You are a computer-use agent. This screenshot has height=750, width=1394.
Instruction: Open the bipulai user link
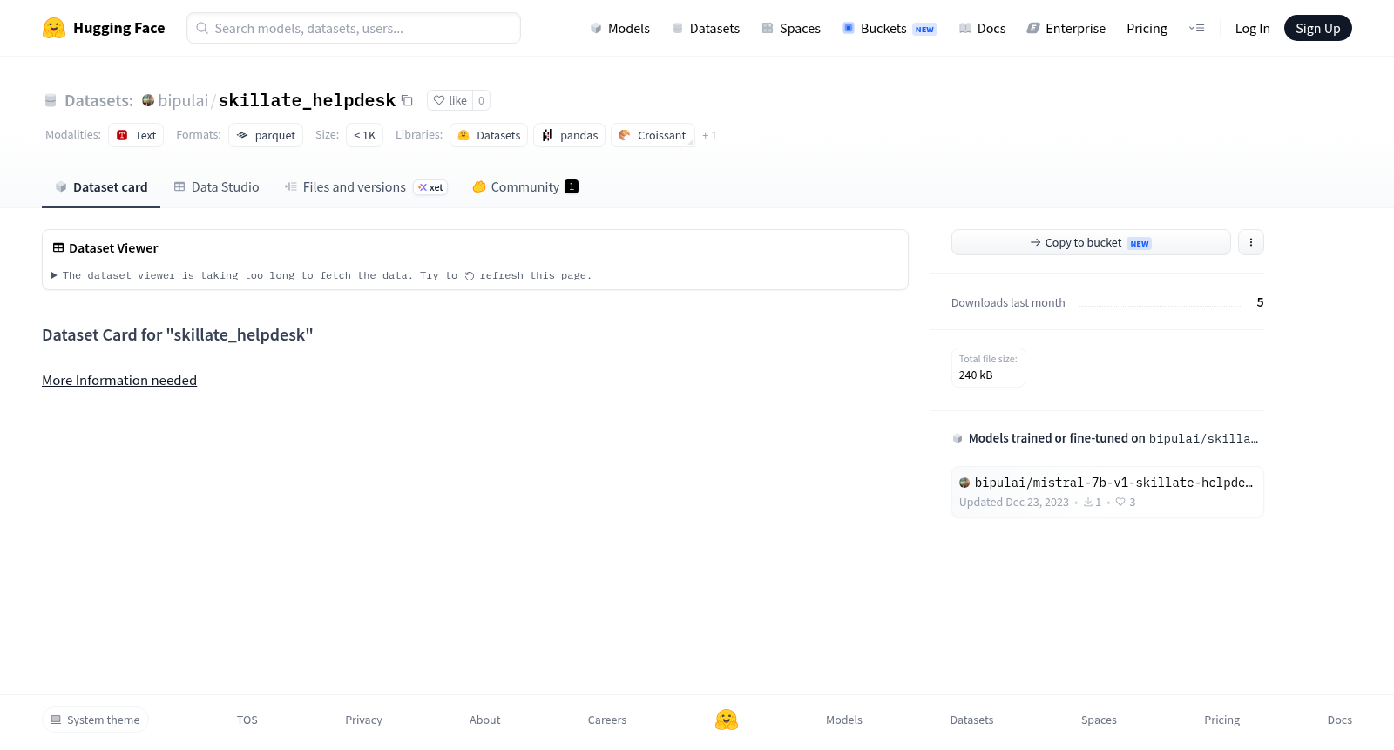(x=183, y=100)
